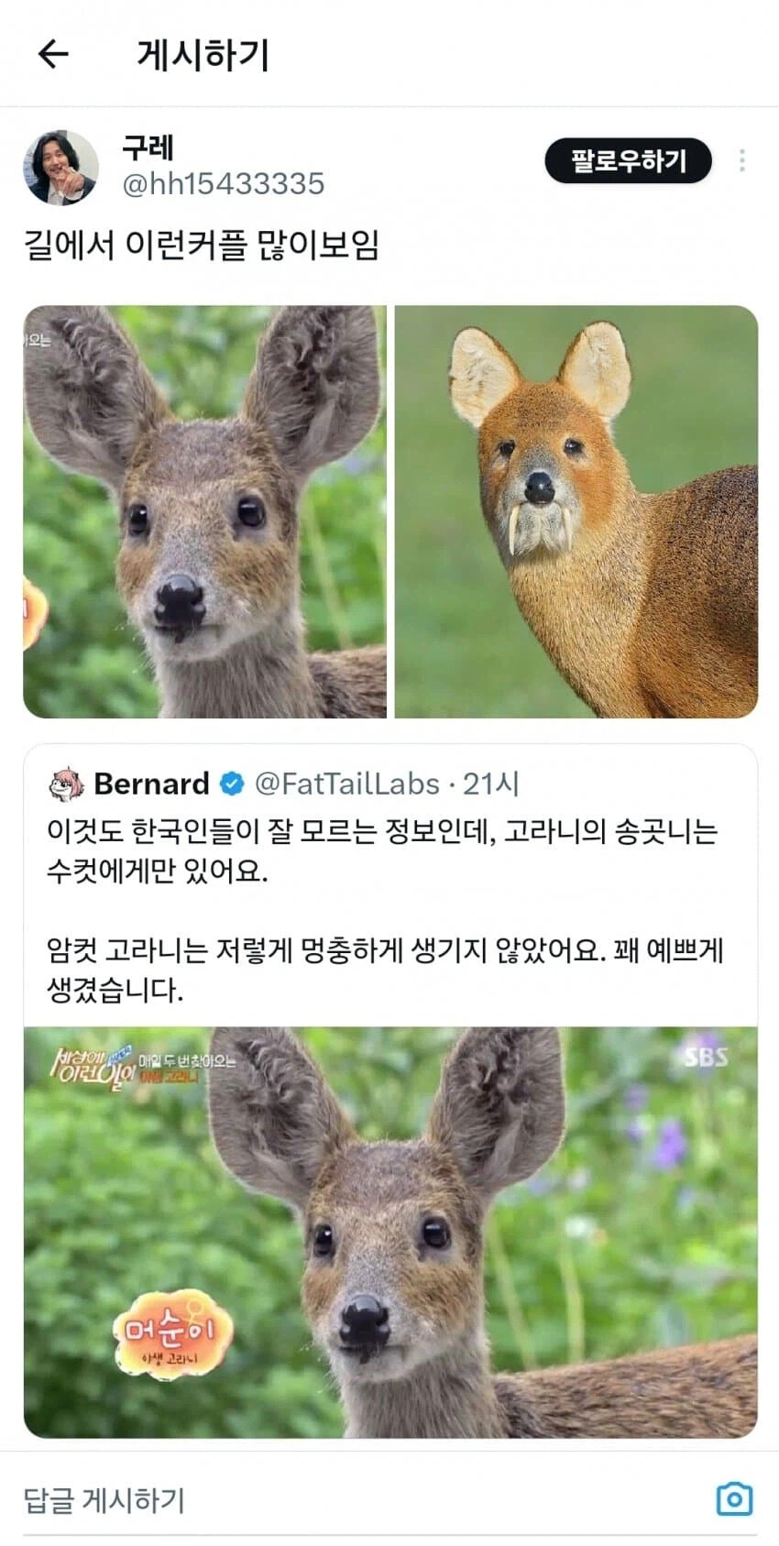The height and width of the screenshot is (1546, 779).
Task: Tap the 21시 timestamp on the quoted post
Action: [491, 784]
